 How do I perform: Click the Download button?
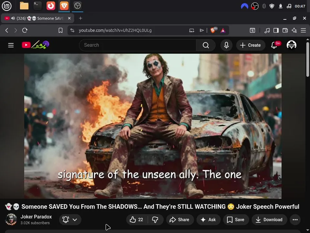tap(269, 219)
